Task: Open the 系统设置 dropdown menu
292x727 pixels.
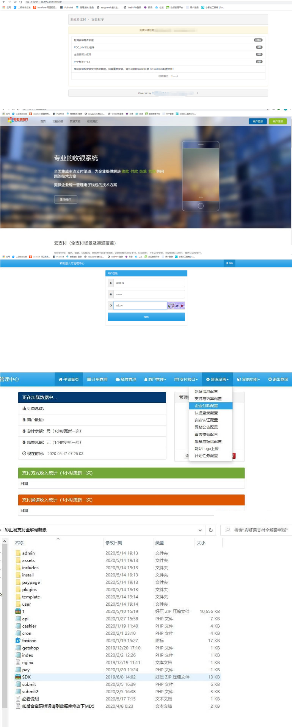Action: coord(217,379)
